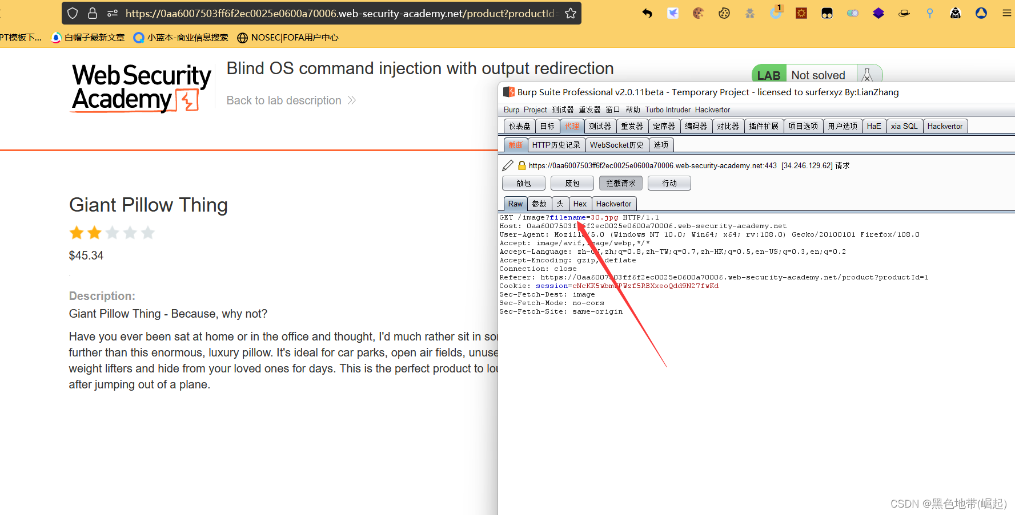Click the lab flask icon beside Not solved

pos(867,75)
